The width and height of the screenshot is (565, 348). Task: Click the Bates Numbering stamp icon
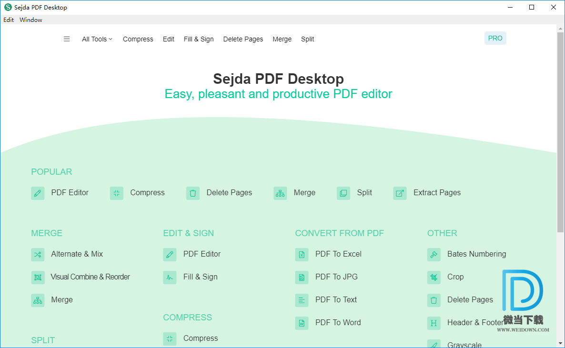tap(434, 254)
